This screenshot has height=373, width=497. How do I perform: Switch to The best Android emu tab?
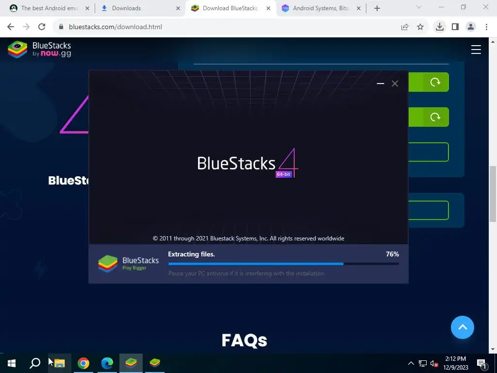(x=49, y=8)
